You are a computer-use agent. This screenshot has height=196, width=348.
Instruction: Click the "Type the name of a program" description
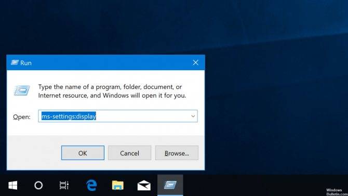(112, 91)
